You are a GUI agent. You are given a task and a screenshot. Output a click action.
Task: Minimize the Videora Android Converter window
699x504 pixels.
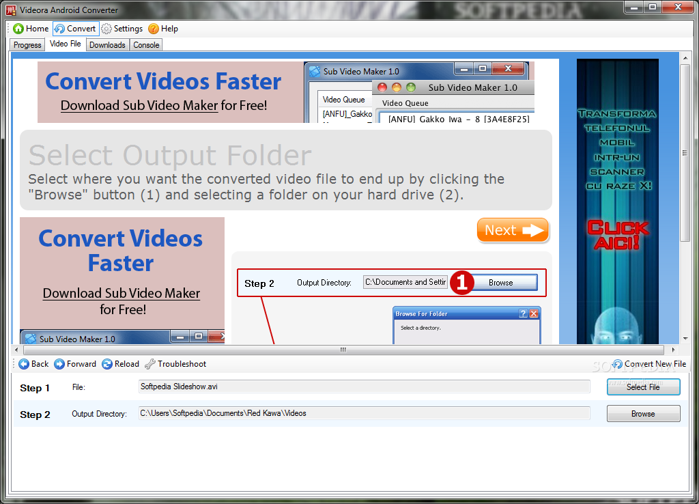point(633,7)
